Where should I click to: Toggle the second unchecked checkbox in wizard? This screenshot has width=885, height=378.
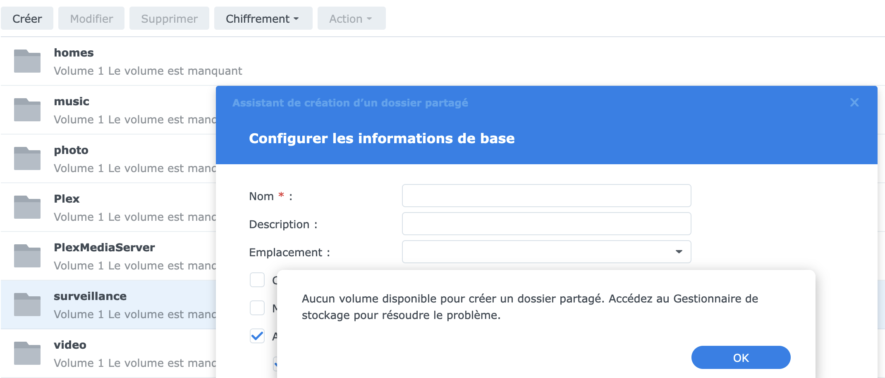point(257,308)
